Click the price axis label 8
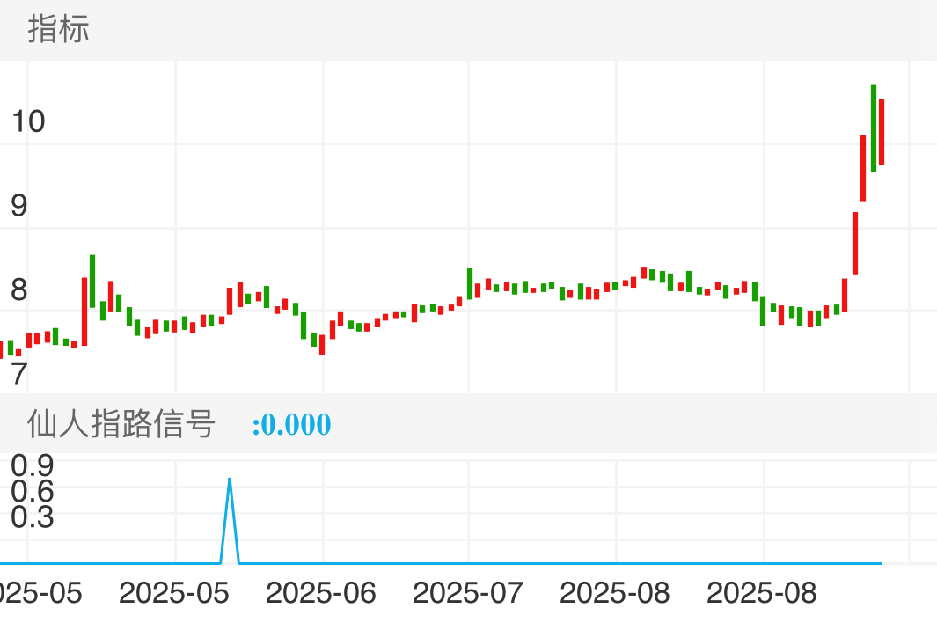Screen dimensions: 937x623 pos(19,290)
